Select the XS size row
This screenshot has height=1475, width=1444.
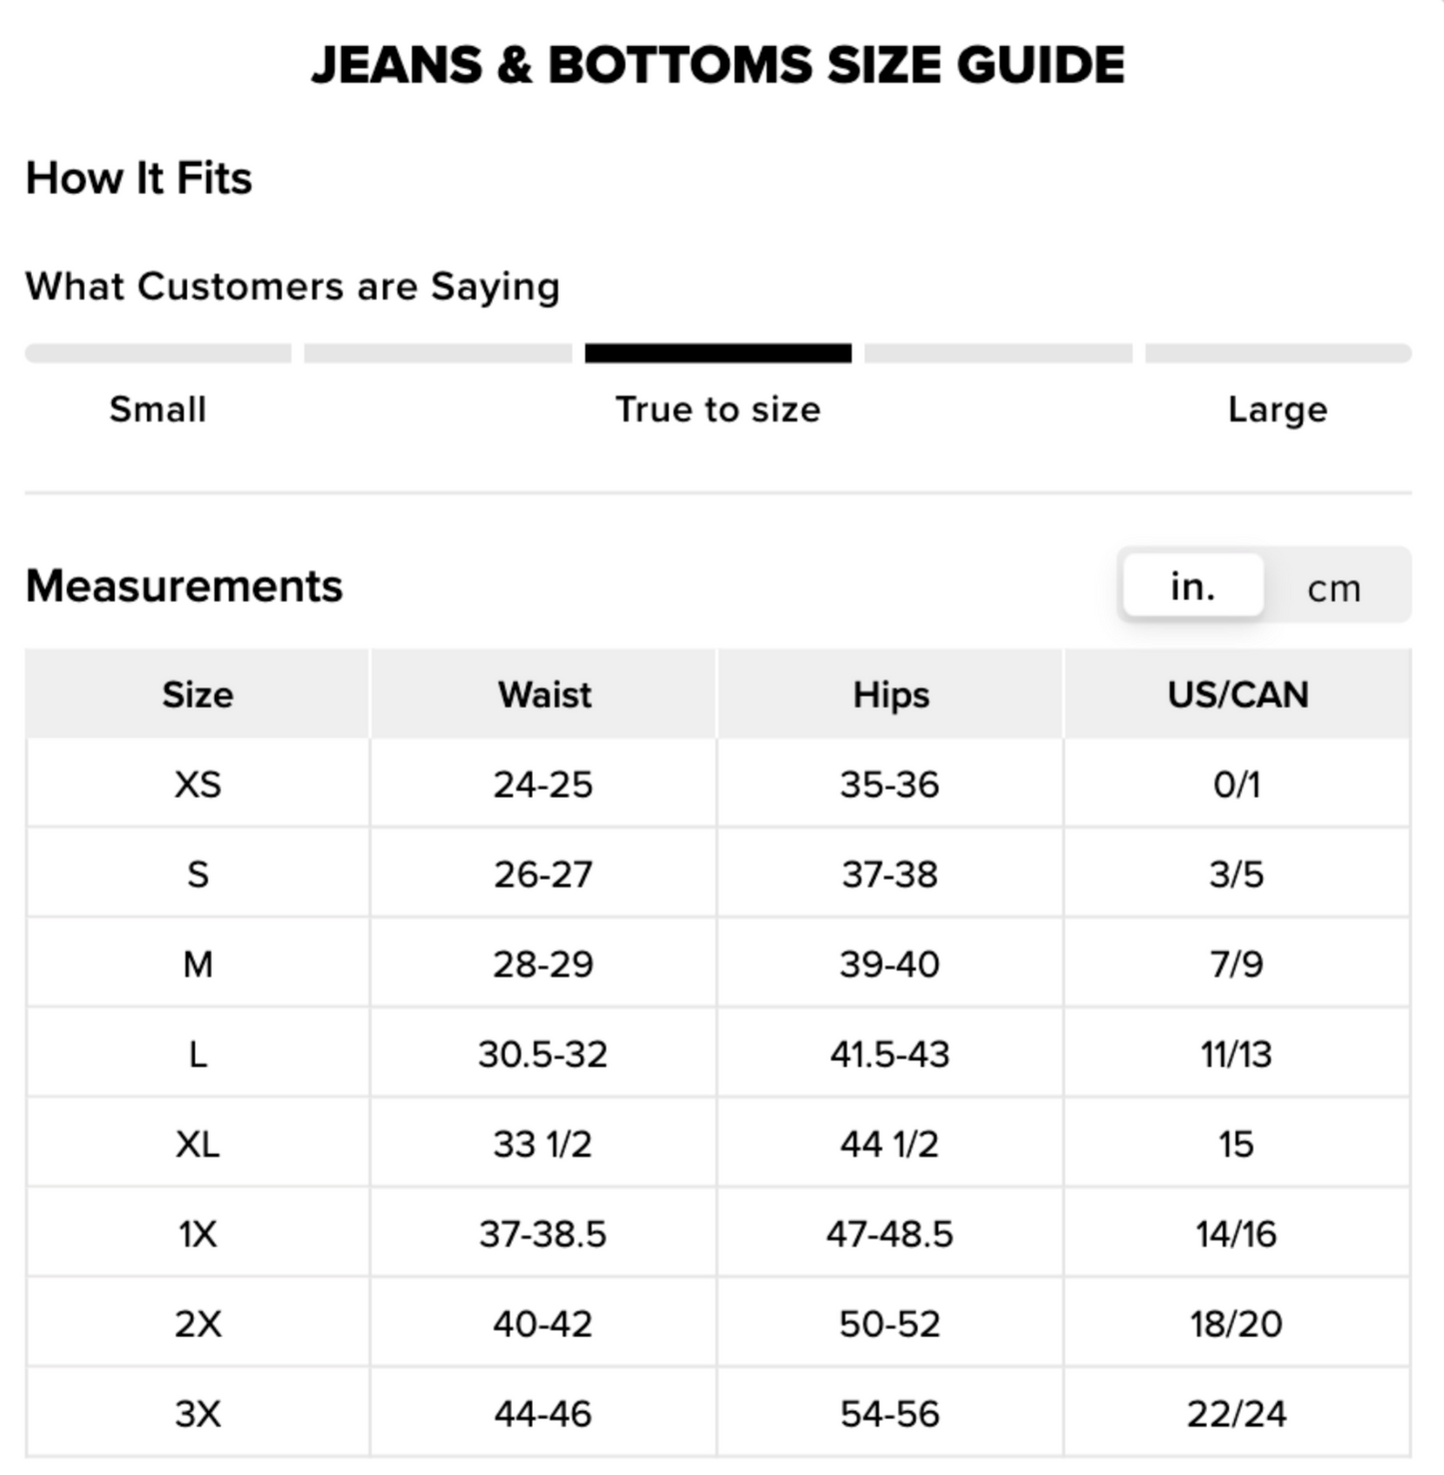(719, 783)
